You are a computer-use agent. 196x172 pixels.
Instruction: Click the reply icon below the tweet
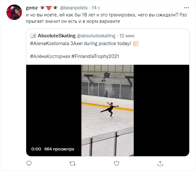(28, 164)
